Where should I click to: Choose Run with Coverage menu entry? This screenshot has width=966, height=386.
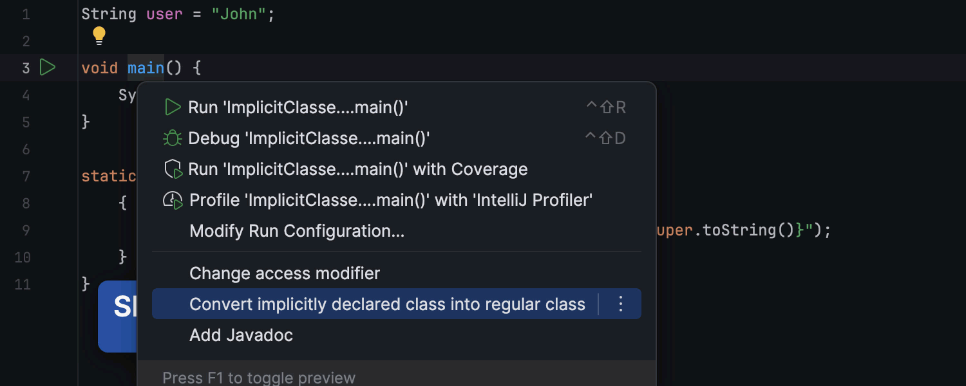357,169
